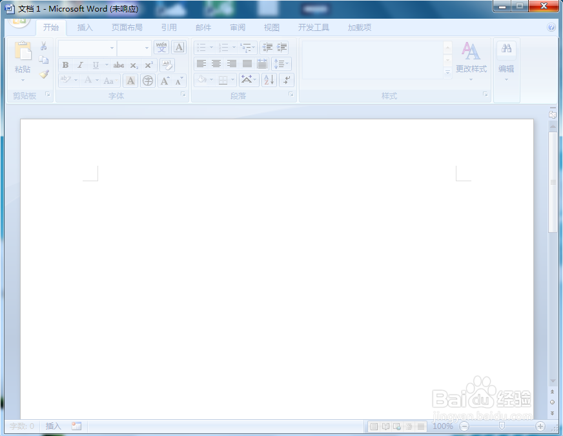
Task: Open the phonetic guide (wén) tool
Action: click(161, 47)
